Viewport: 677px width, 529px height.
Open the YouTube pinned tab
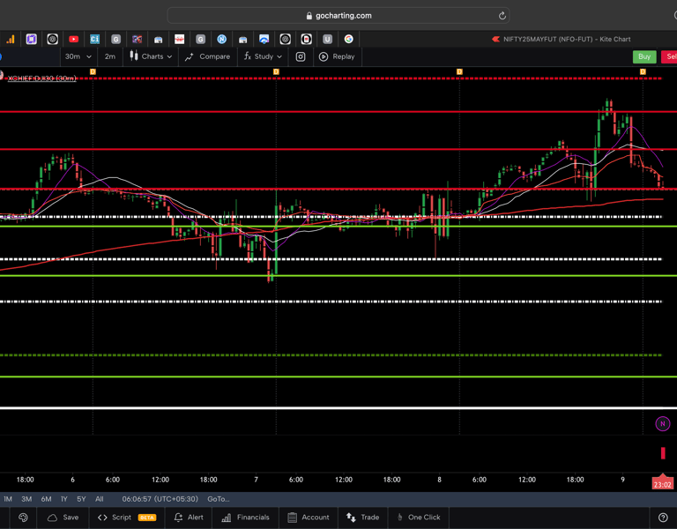click(x=73, y=40)
